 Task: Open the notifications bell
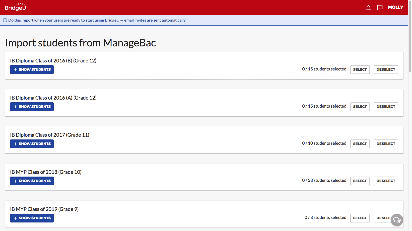pos(368,8)
